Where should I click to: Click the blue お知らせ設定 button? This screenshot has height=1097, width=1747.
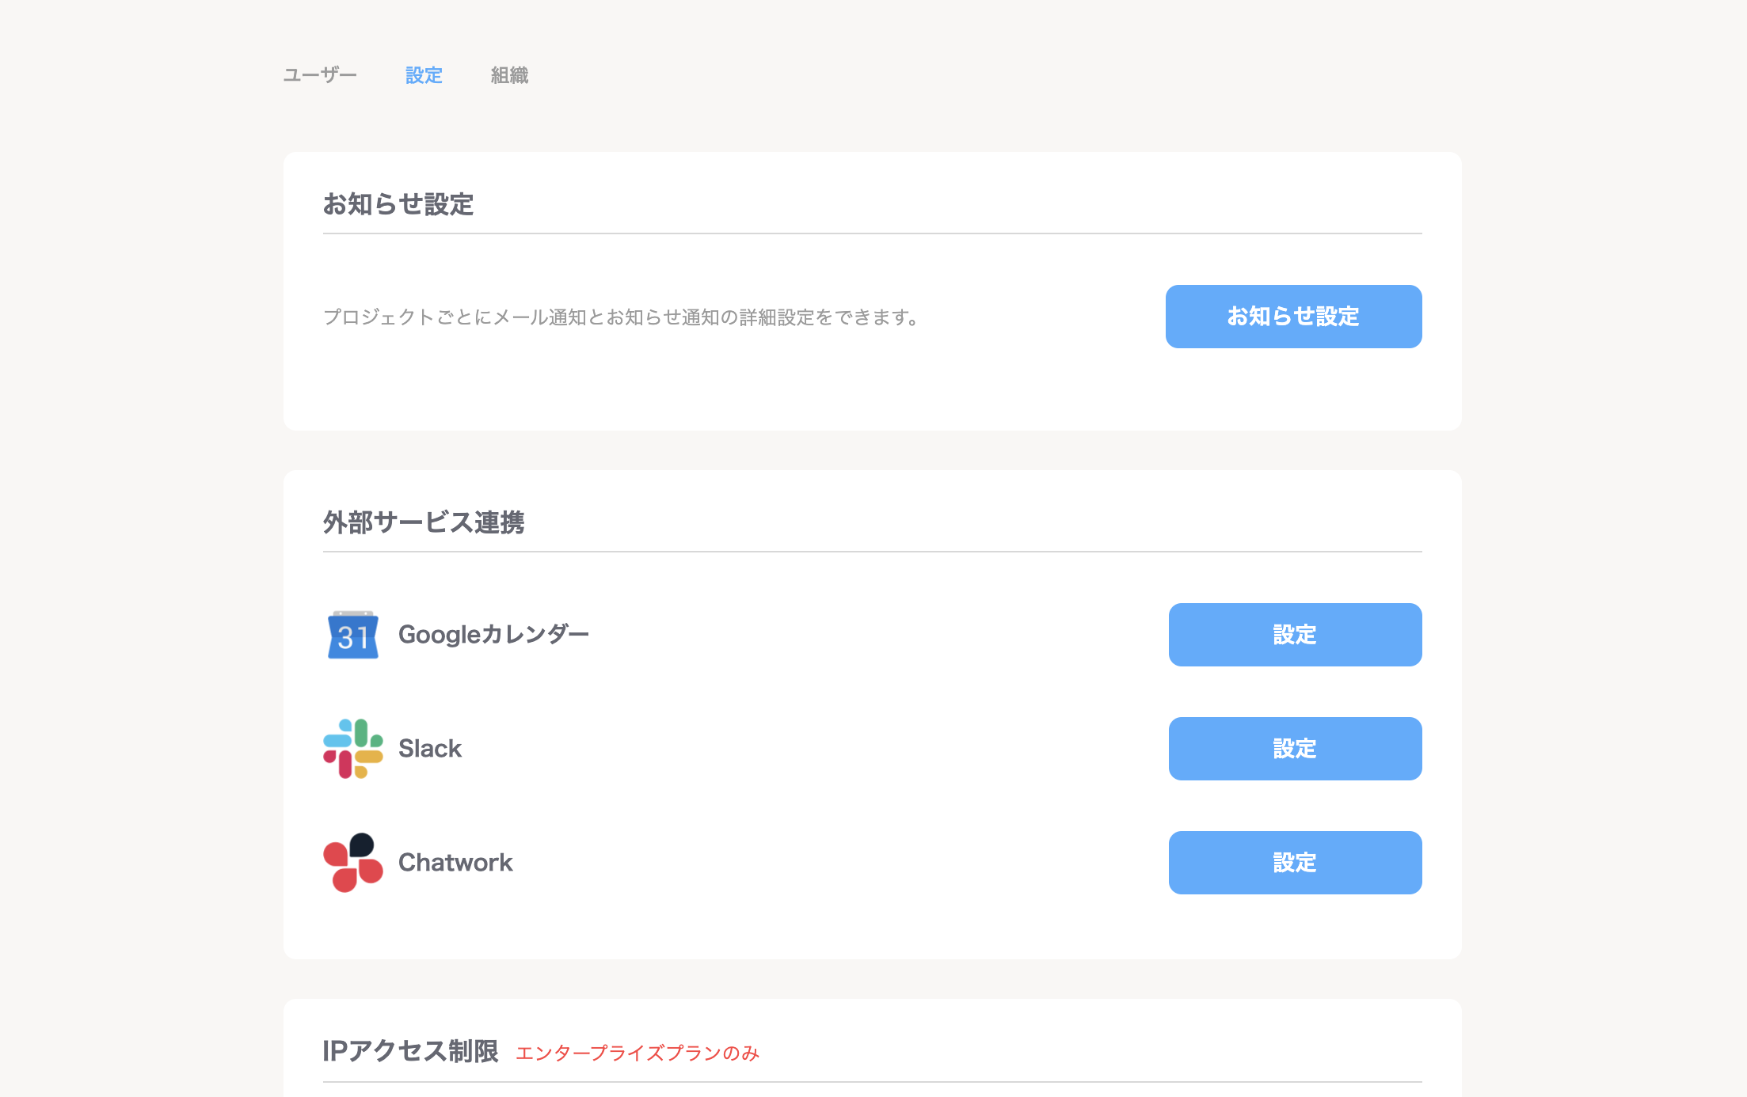(x=1293, y=317)
